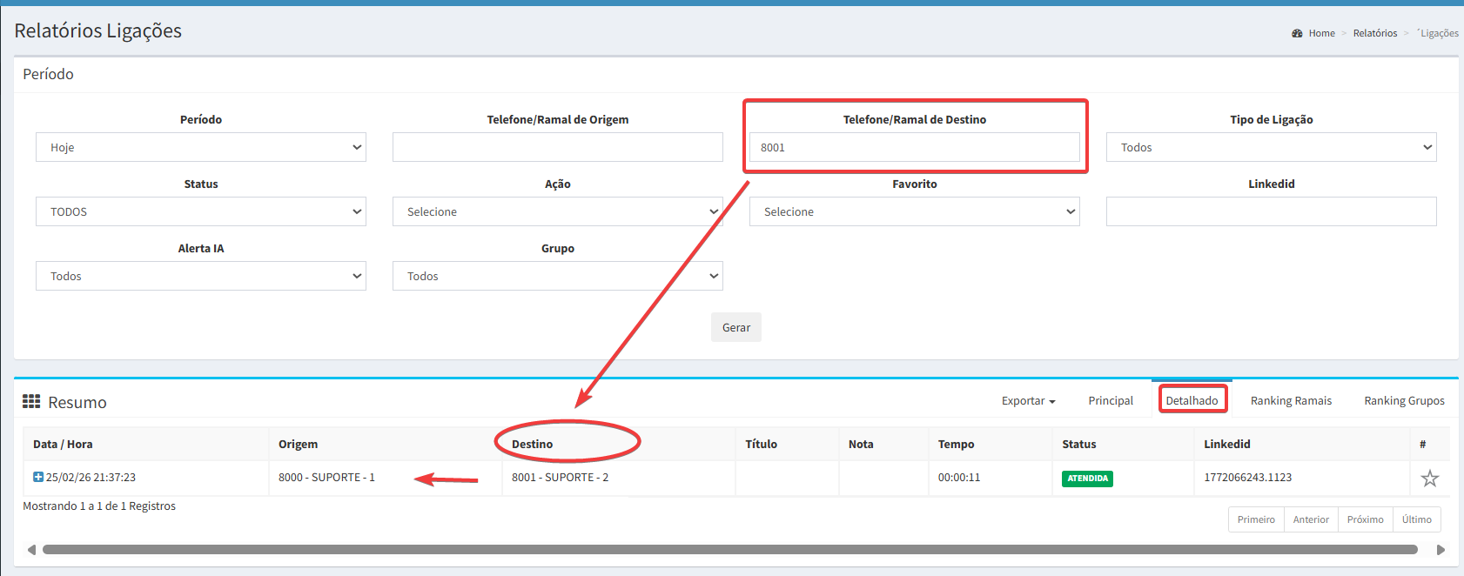Go to Próximo page
Screen dimensions: 1464x576
1365,519
